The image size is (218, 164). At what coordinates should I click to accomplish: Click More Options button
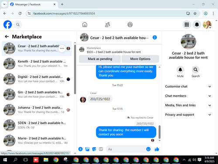140,59
